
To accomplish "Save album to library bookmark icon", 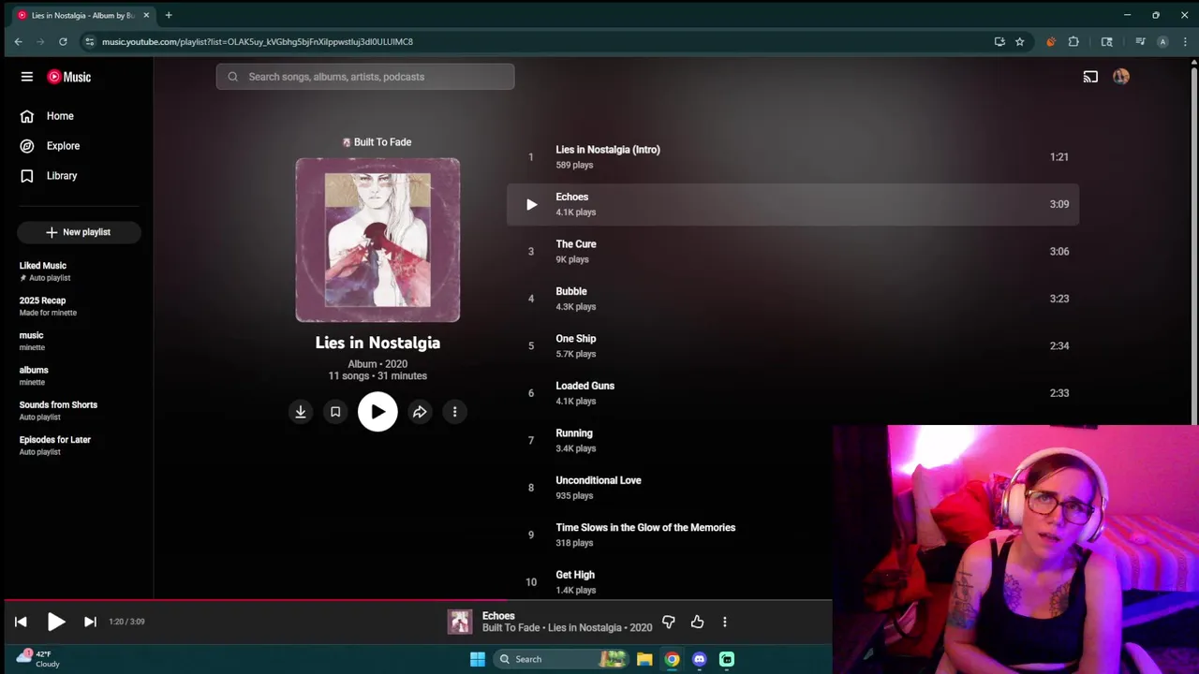I will (x=335, y=412).
